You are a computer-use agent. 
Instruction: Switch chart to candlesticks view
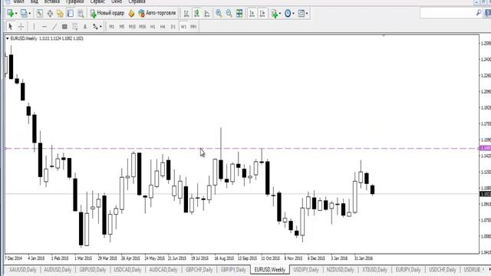[196, 13]
